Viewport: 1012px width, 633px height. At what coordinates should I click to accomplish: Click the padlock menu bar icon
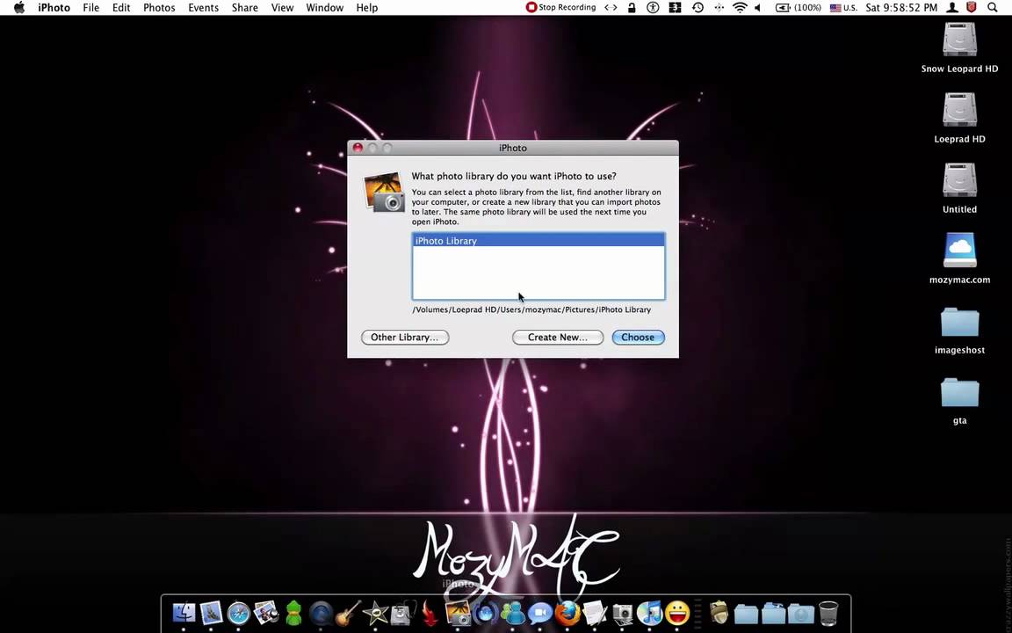pyautogui.click(x=632, y=8)
